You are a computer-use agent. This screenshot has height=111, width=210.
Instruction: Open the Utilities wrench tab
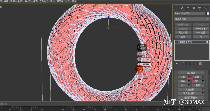tap(205, 8)
